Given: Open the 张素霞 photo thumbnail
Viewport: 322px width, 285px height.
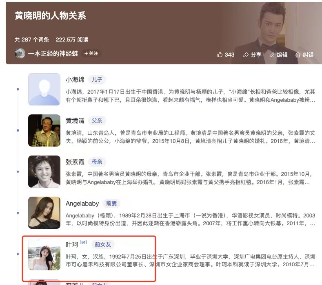Looking at the screenshot, I should 44,172.
